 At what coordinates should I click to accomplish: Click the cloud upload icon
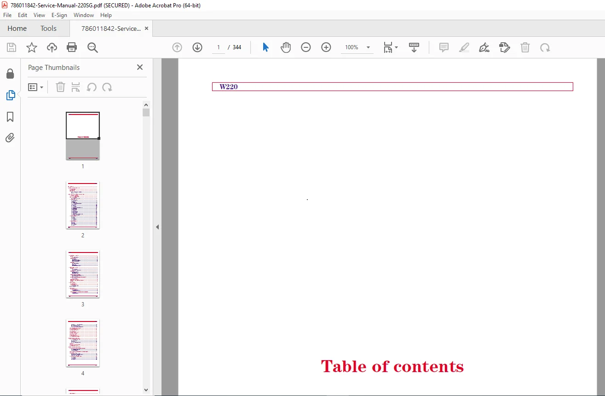[52, 47]
